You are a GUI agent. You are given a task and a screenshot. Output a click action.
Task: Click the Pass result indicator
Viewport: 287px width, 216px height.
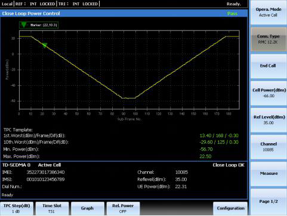[x=232, y=13]
